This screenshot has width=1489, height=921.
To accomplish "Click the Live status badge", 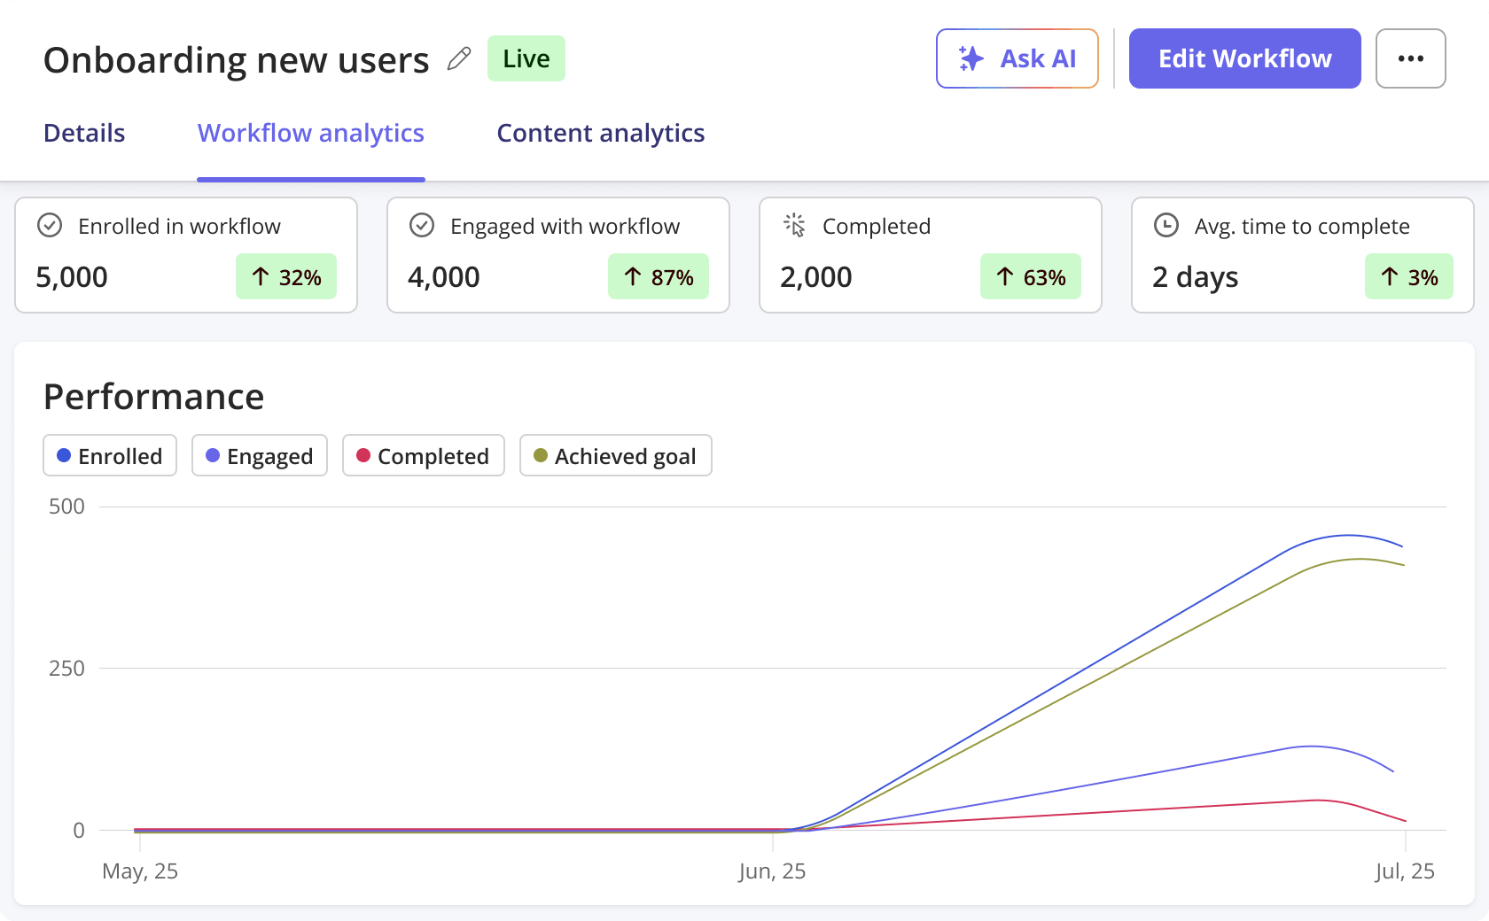I will (x=526, y=58).
